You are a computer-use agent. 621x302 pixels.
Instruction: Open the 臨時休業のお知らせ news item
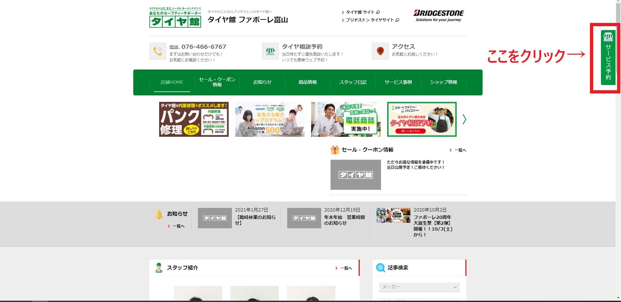255,220
